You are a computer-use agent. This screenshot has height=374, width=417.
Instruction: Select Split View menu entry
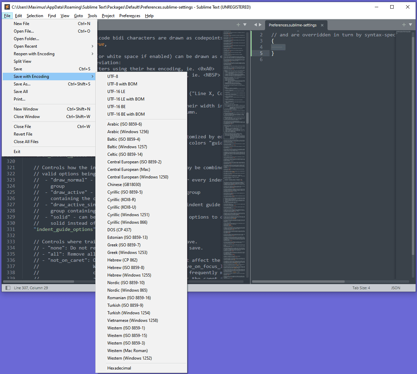[x=49, y=61]
